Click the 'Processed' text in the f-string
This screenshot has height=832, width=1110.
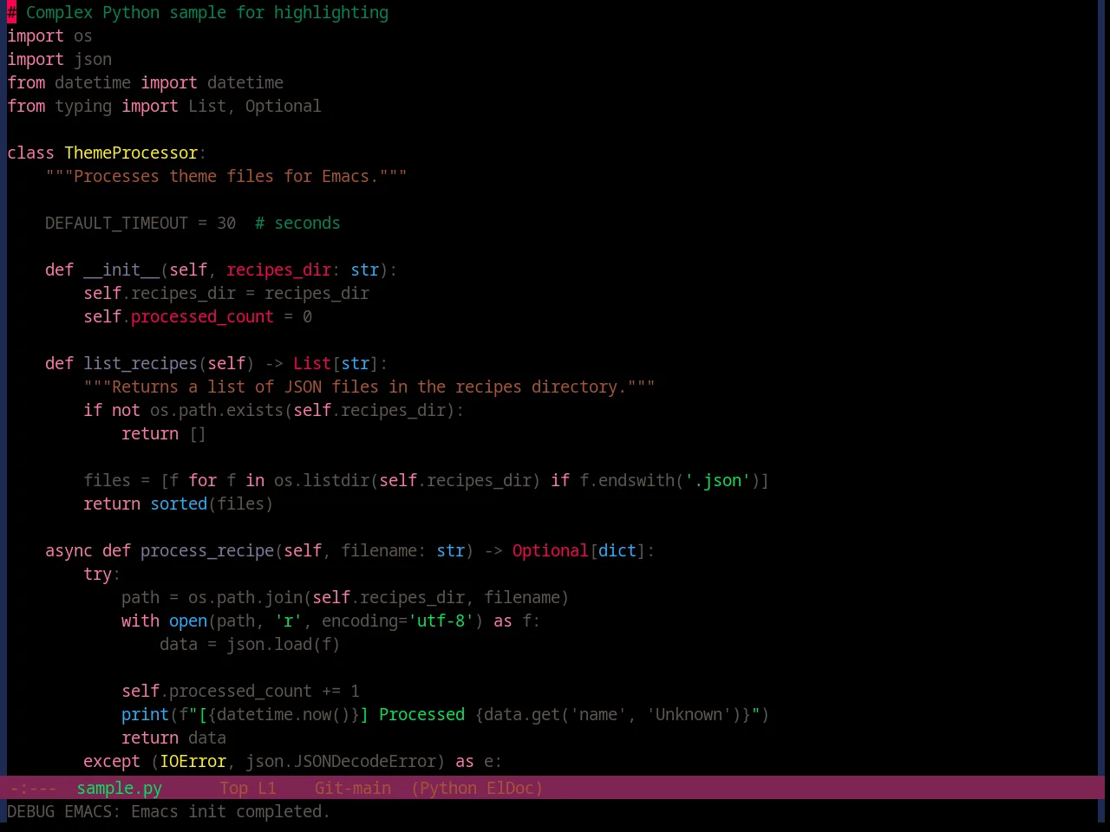click(421, 714)
